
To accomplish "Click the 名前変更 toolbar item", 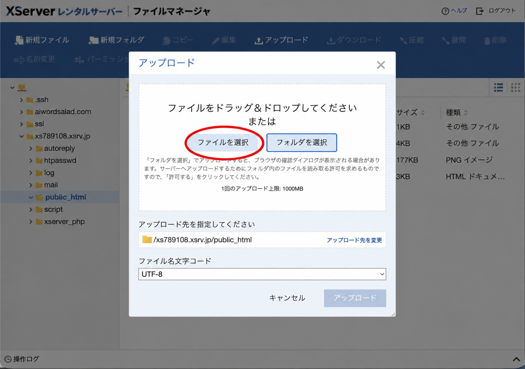I will [34, 59].
